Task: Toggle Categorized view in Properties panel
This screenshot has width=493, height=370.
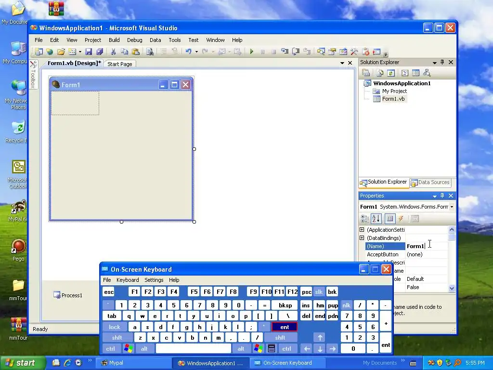Action: [365, 219]
